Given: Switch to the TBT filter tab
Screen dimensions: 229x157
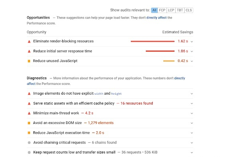Looking at the screenshot, I should pyautogui.click(x=180, y=10).
